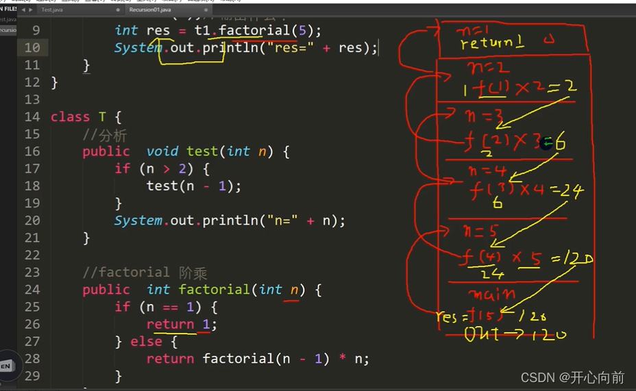Click the "res=" string literal
Image resolution: width=636 pixels, height=391 pixels.
coord(291,48)
